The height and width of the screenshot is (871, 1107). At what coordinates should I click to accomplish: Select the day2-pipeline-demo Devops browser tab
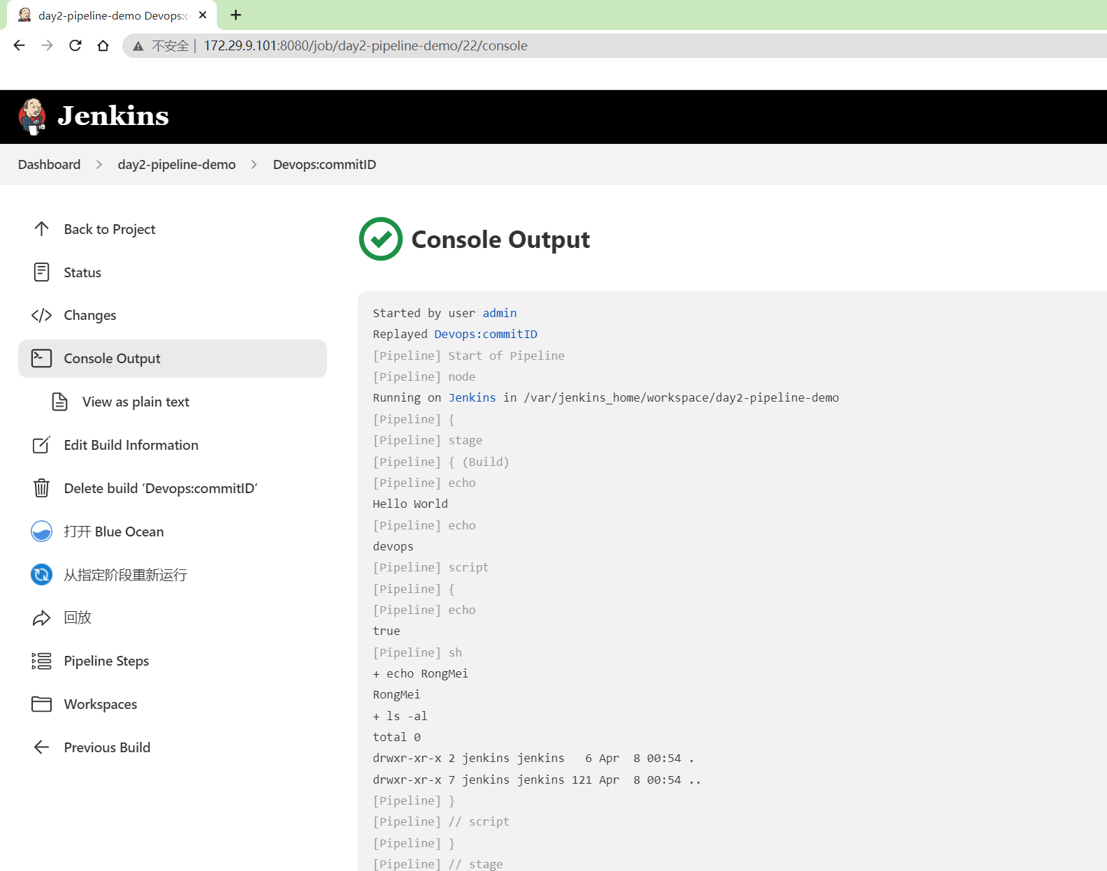pos(112,15)
